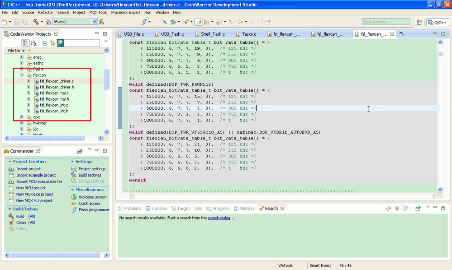Click Link with Editor icon in Projects panel
452x270 pixels.
(52, 43)
